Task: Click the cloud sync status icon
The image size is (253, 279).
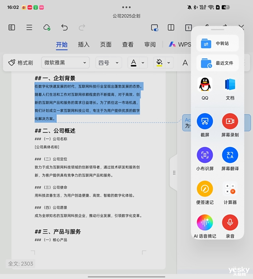Action: 47,27
